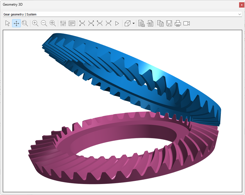Image resolution: width=245 pixels, height=195 pixels.
Task: Click the locked document icon
Action: [x=142, y=23]
